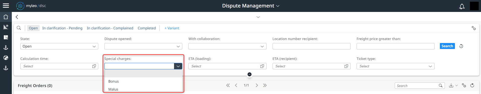Select the Open variant tab
This screenshot has height=94, width=481.
tap(33, 28)
